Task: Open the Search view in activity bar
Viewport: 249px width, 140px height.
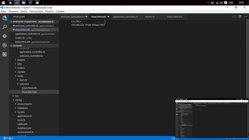Action: point(5,27)
